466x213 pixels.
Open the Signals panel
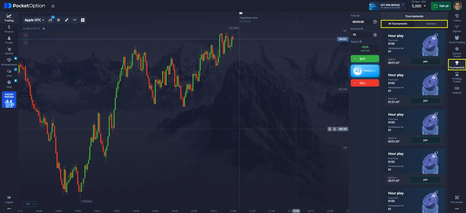[x=457, y=28]
